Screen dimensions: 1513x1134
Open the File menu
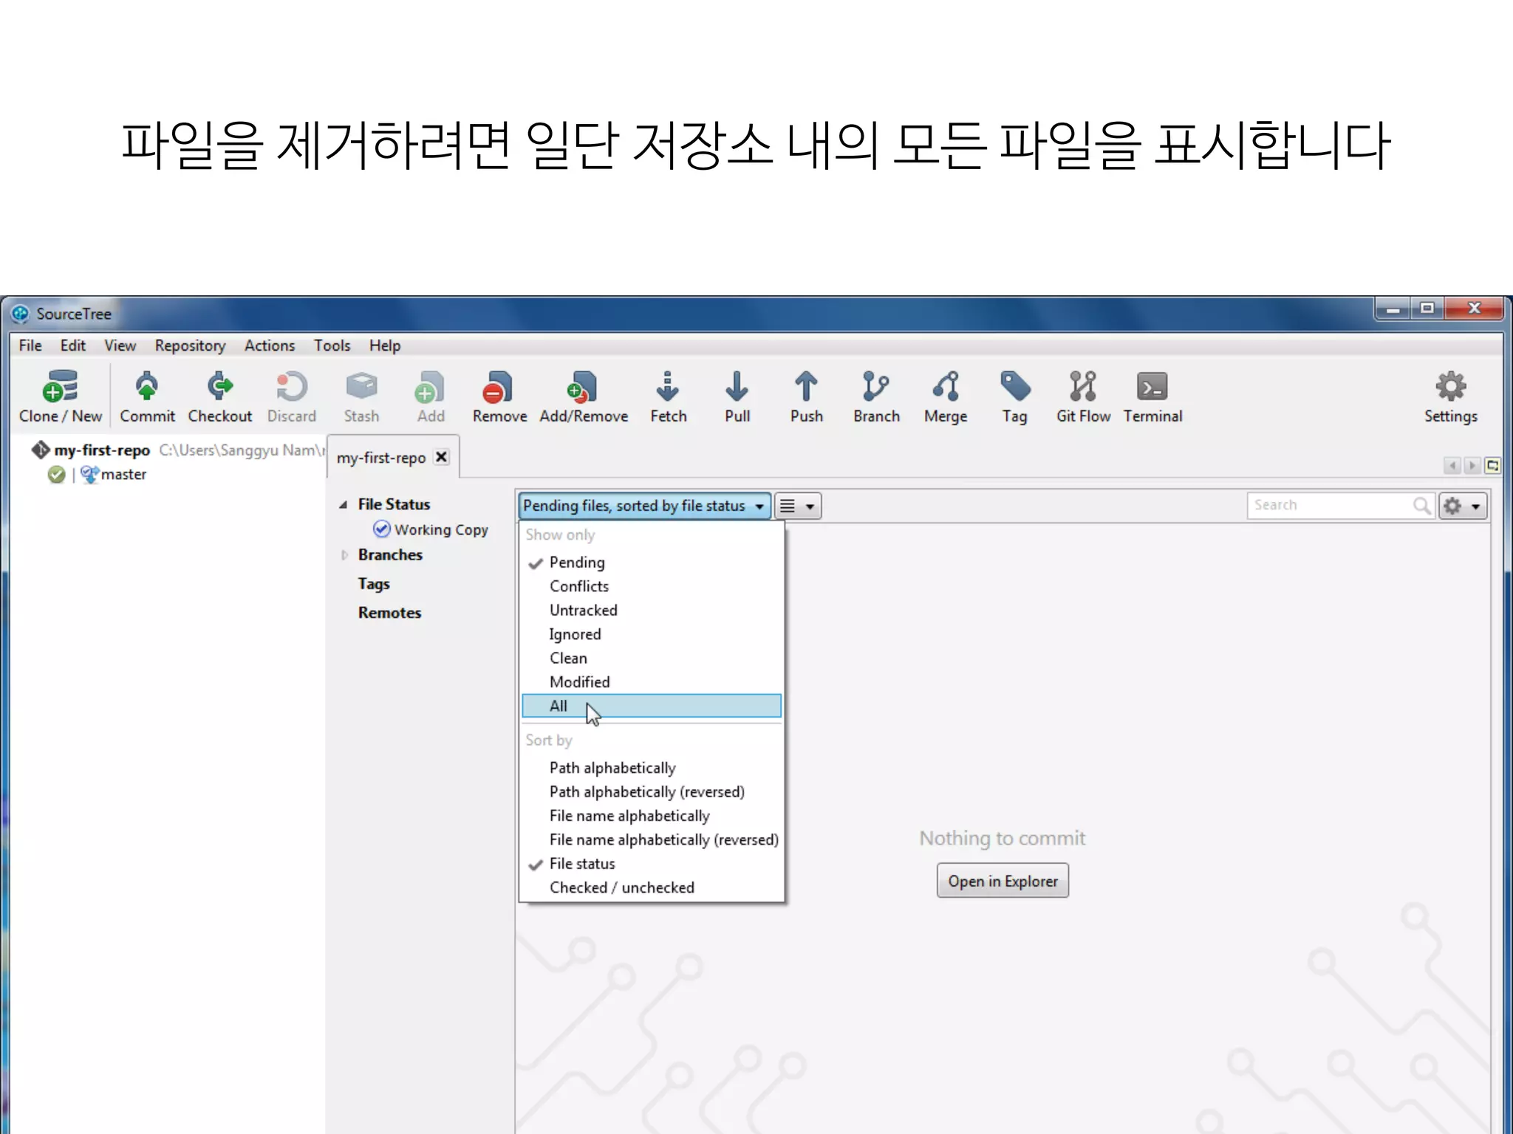coord(30,346)
